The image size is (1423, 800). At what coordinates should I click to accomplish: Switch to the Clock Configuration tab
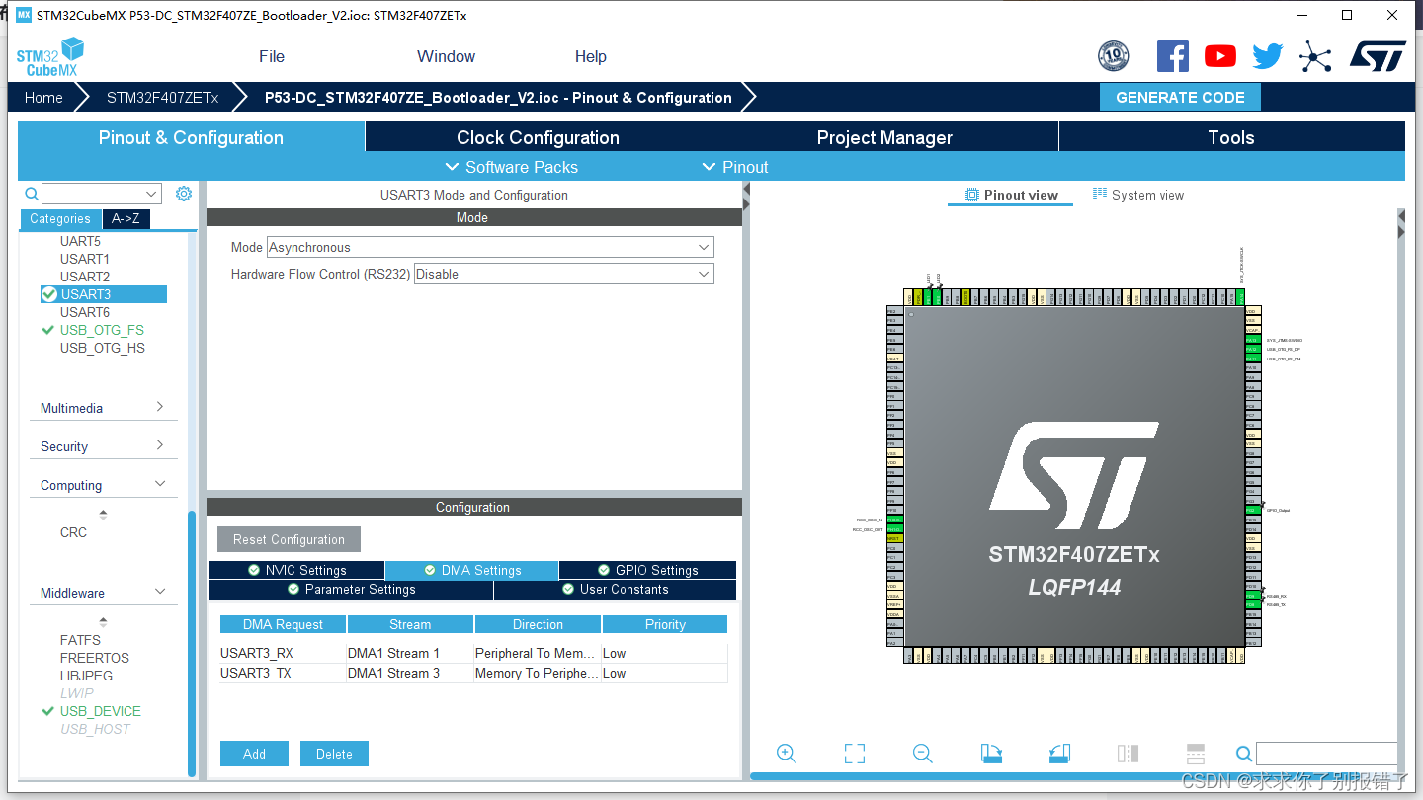click(x=538, y=136)
